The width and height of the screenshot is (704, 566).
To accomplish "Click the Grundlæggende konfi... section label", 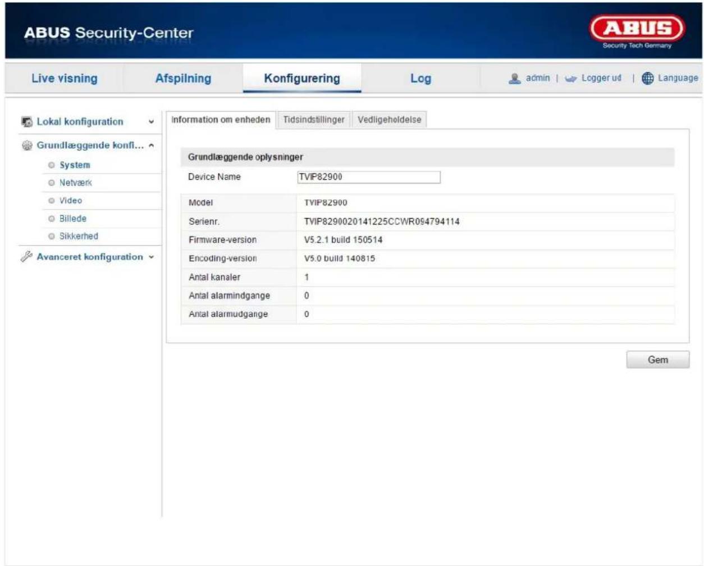I will coord(90,145).
